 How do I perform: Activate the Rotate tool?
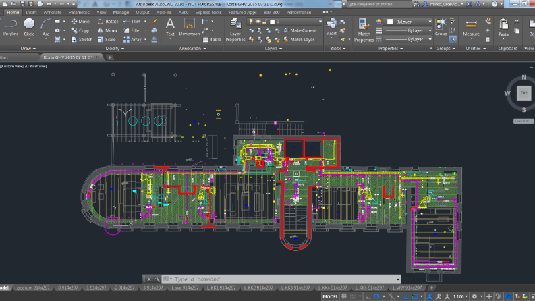pyautogui.click(x=108, y=21)
